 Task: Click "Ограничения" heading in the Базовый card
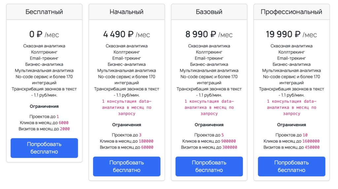point(209,125)
